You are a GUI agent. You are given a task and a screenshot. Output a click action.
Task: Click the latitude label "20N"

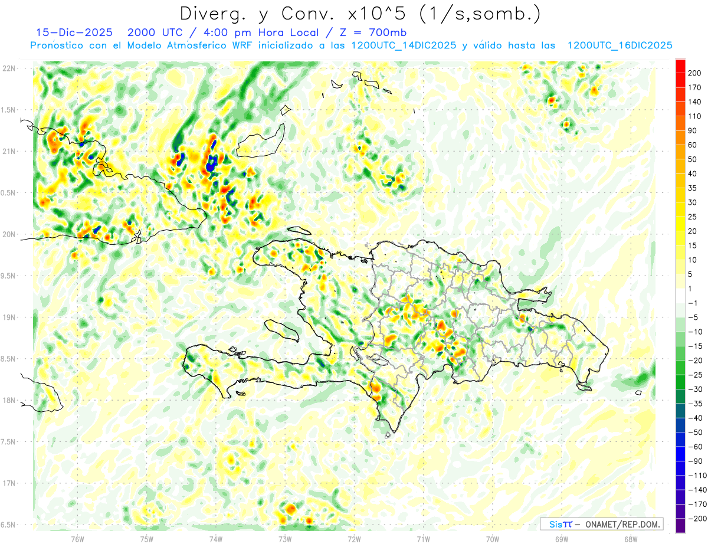point(9,234)
